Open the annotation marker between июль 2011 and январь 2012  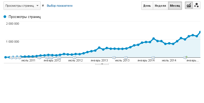(39, 58)
